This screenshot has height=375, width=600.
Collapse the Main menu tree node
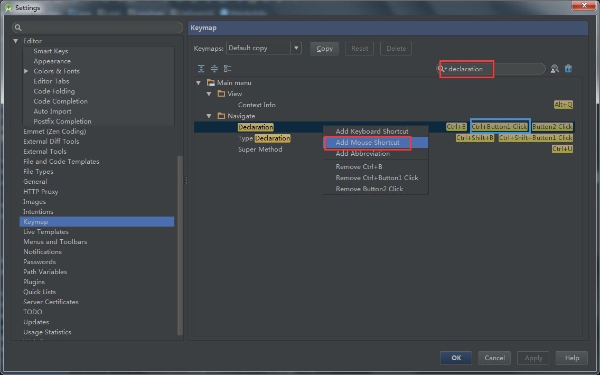click(x=199, y=83)
